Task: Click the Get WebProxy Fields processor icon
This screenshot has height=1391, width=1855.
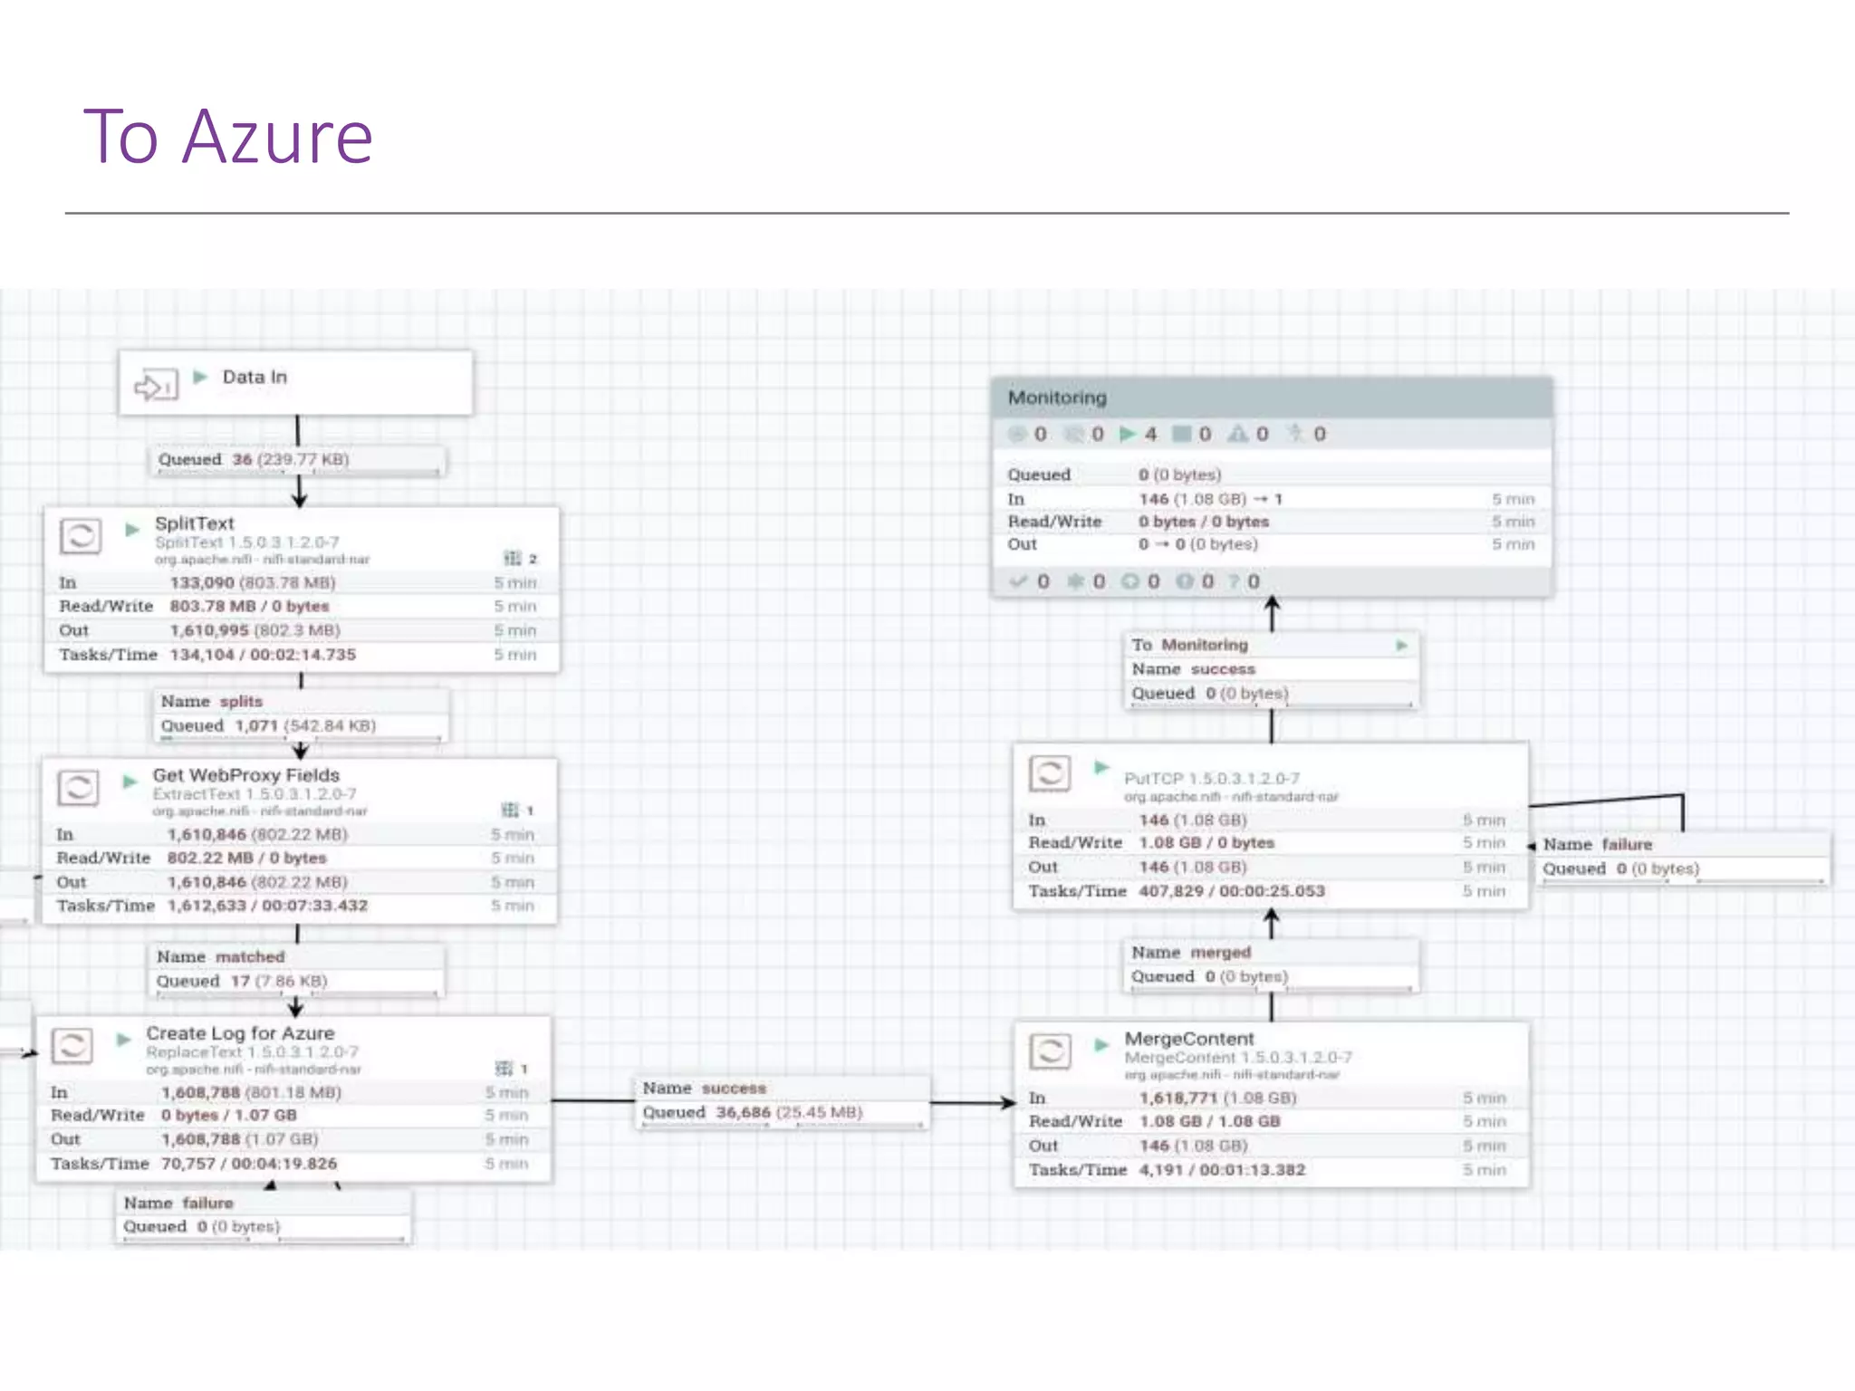Action: [78, 788]
